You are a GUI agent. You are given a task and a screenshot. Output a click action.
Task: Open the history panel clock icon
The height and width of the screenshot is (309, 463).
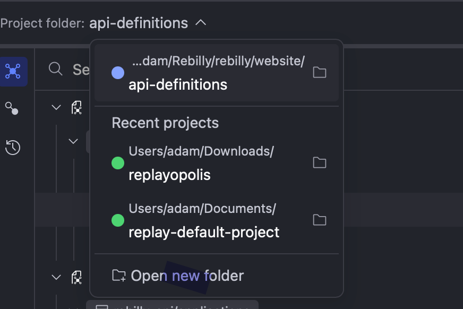click(x=13, y=147)
